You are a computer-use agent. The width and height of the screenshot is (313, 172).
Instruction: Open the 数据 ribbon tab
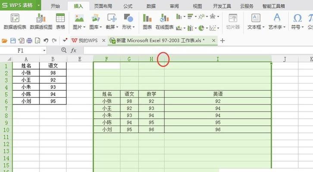click(x=151, y=6)
